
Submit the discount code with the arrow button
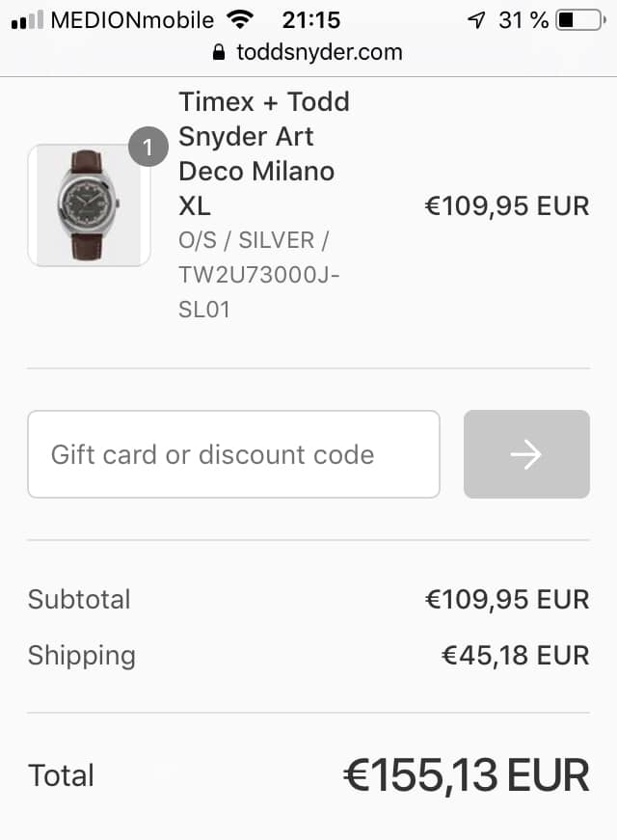tap(526, 454)
